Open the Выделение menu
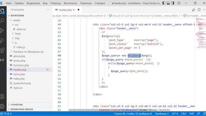 coord(33,3)
